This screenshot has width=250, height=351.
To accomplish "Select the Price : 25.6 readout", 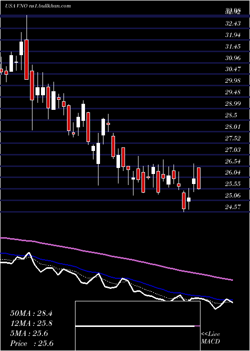I will tap(31, 343).
